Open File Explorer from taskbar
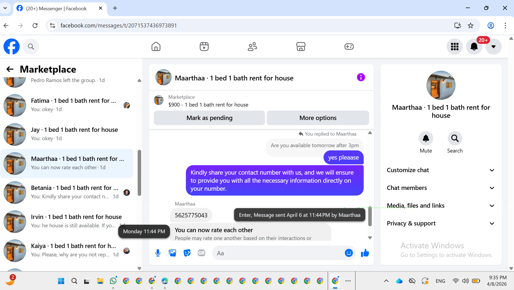Image resolution: width=514 pixels, height=290 pixels. [100, 281]
